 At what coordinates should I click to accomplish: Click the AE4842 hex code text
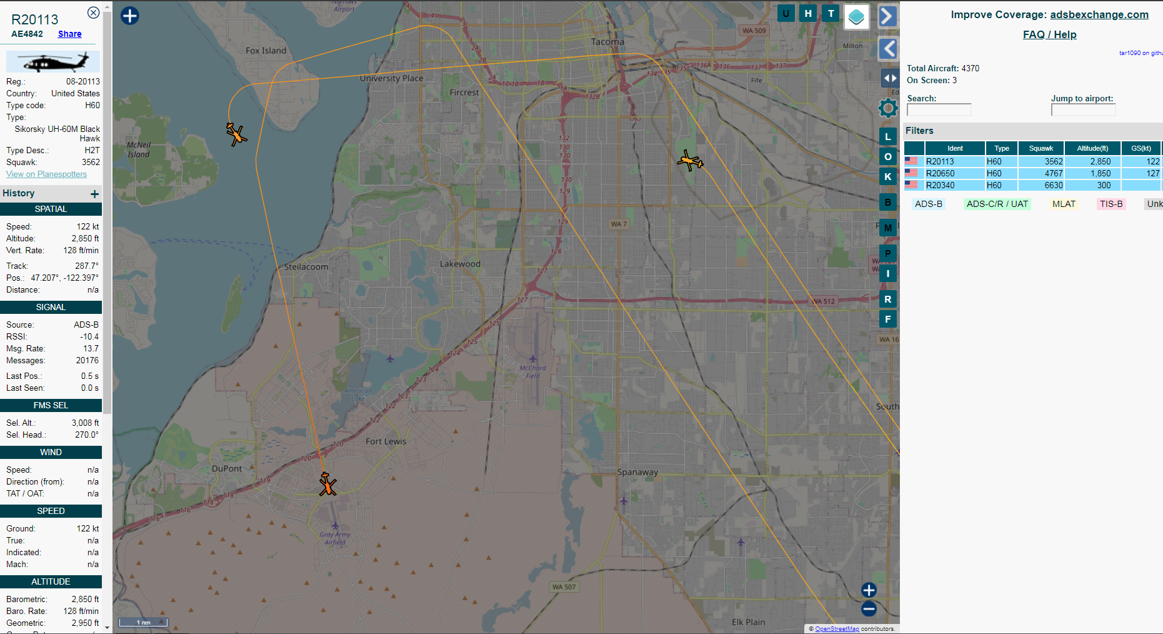pyautogui.click(x=27, y=34)
